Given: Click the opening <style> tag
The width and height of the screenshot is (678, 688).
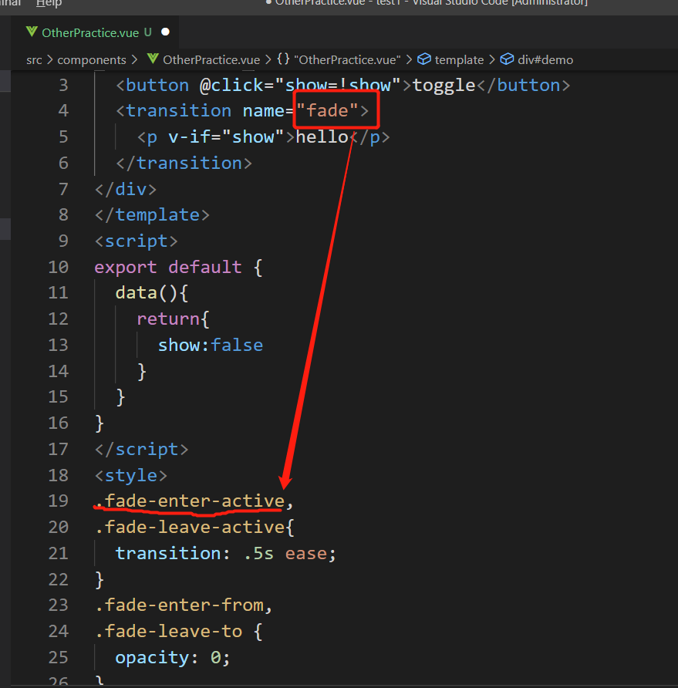Looking at the screenshot, I should point(131,476).
